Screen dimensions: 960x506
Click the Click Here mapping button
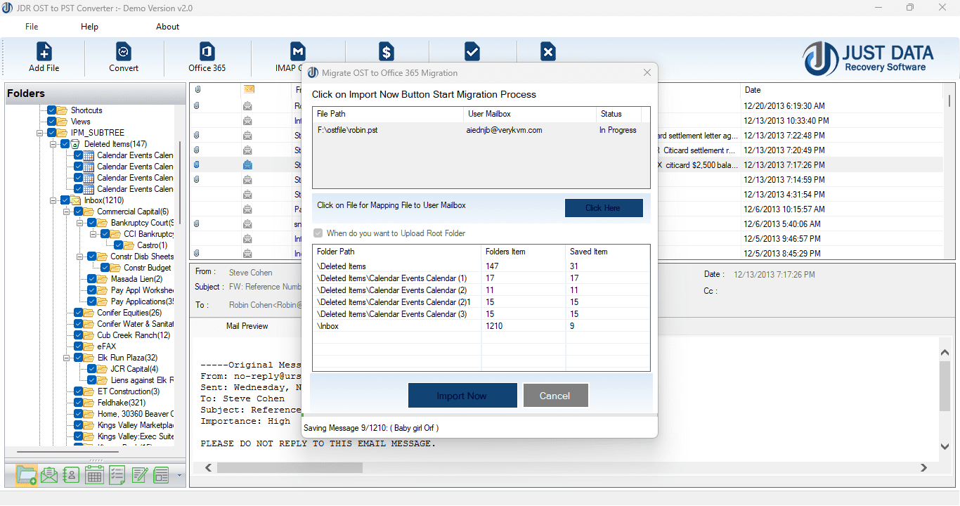tap(604, 208)
